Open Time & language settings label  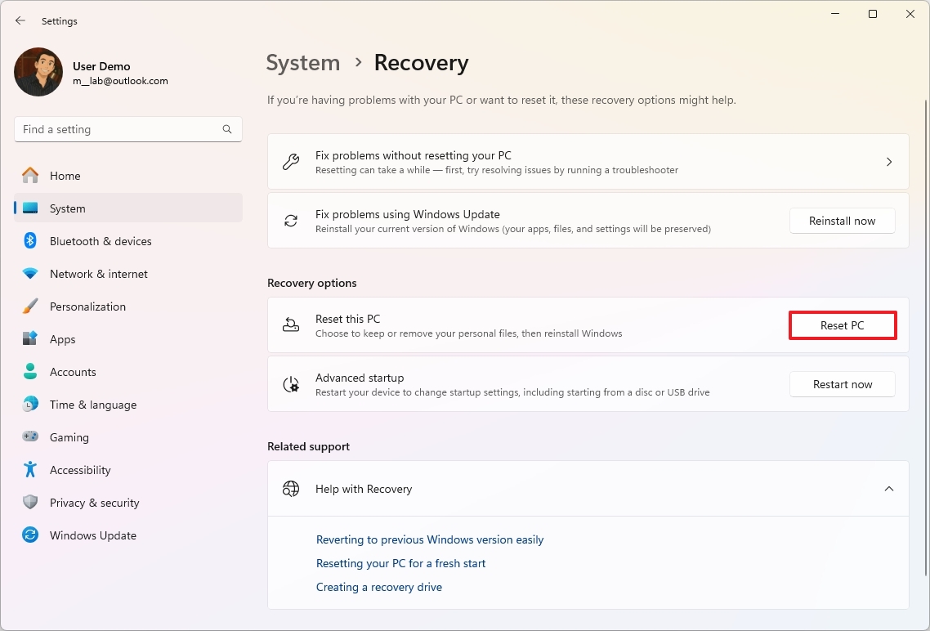click(93, 405)
